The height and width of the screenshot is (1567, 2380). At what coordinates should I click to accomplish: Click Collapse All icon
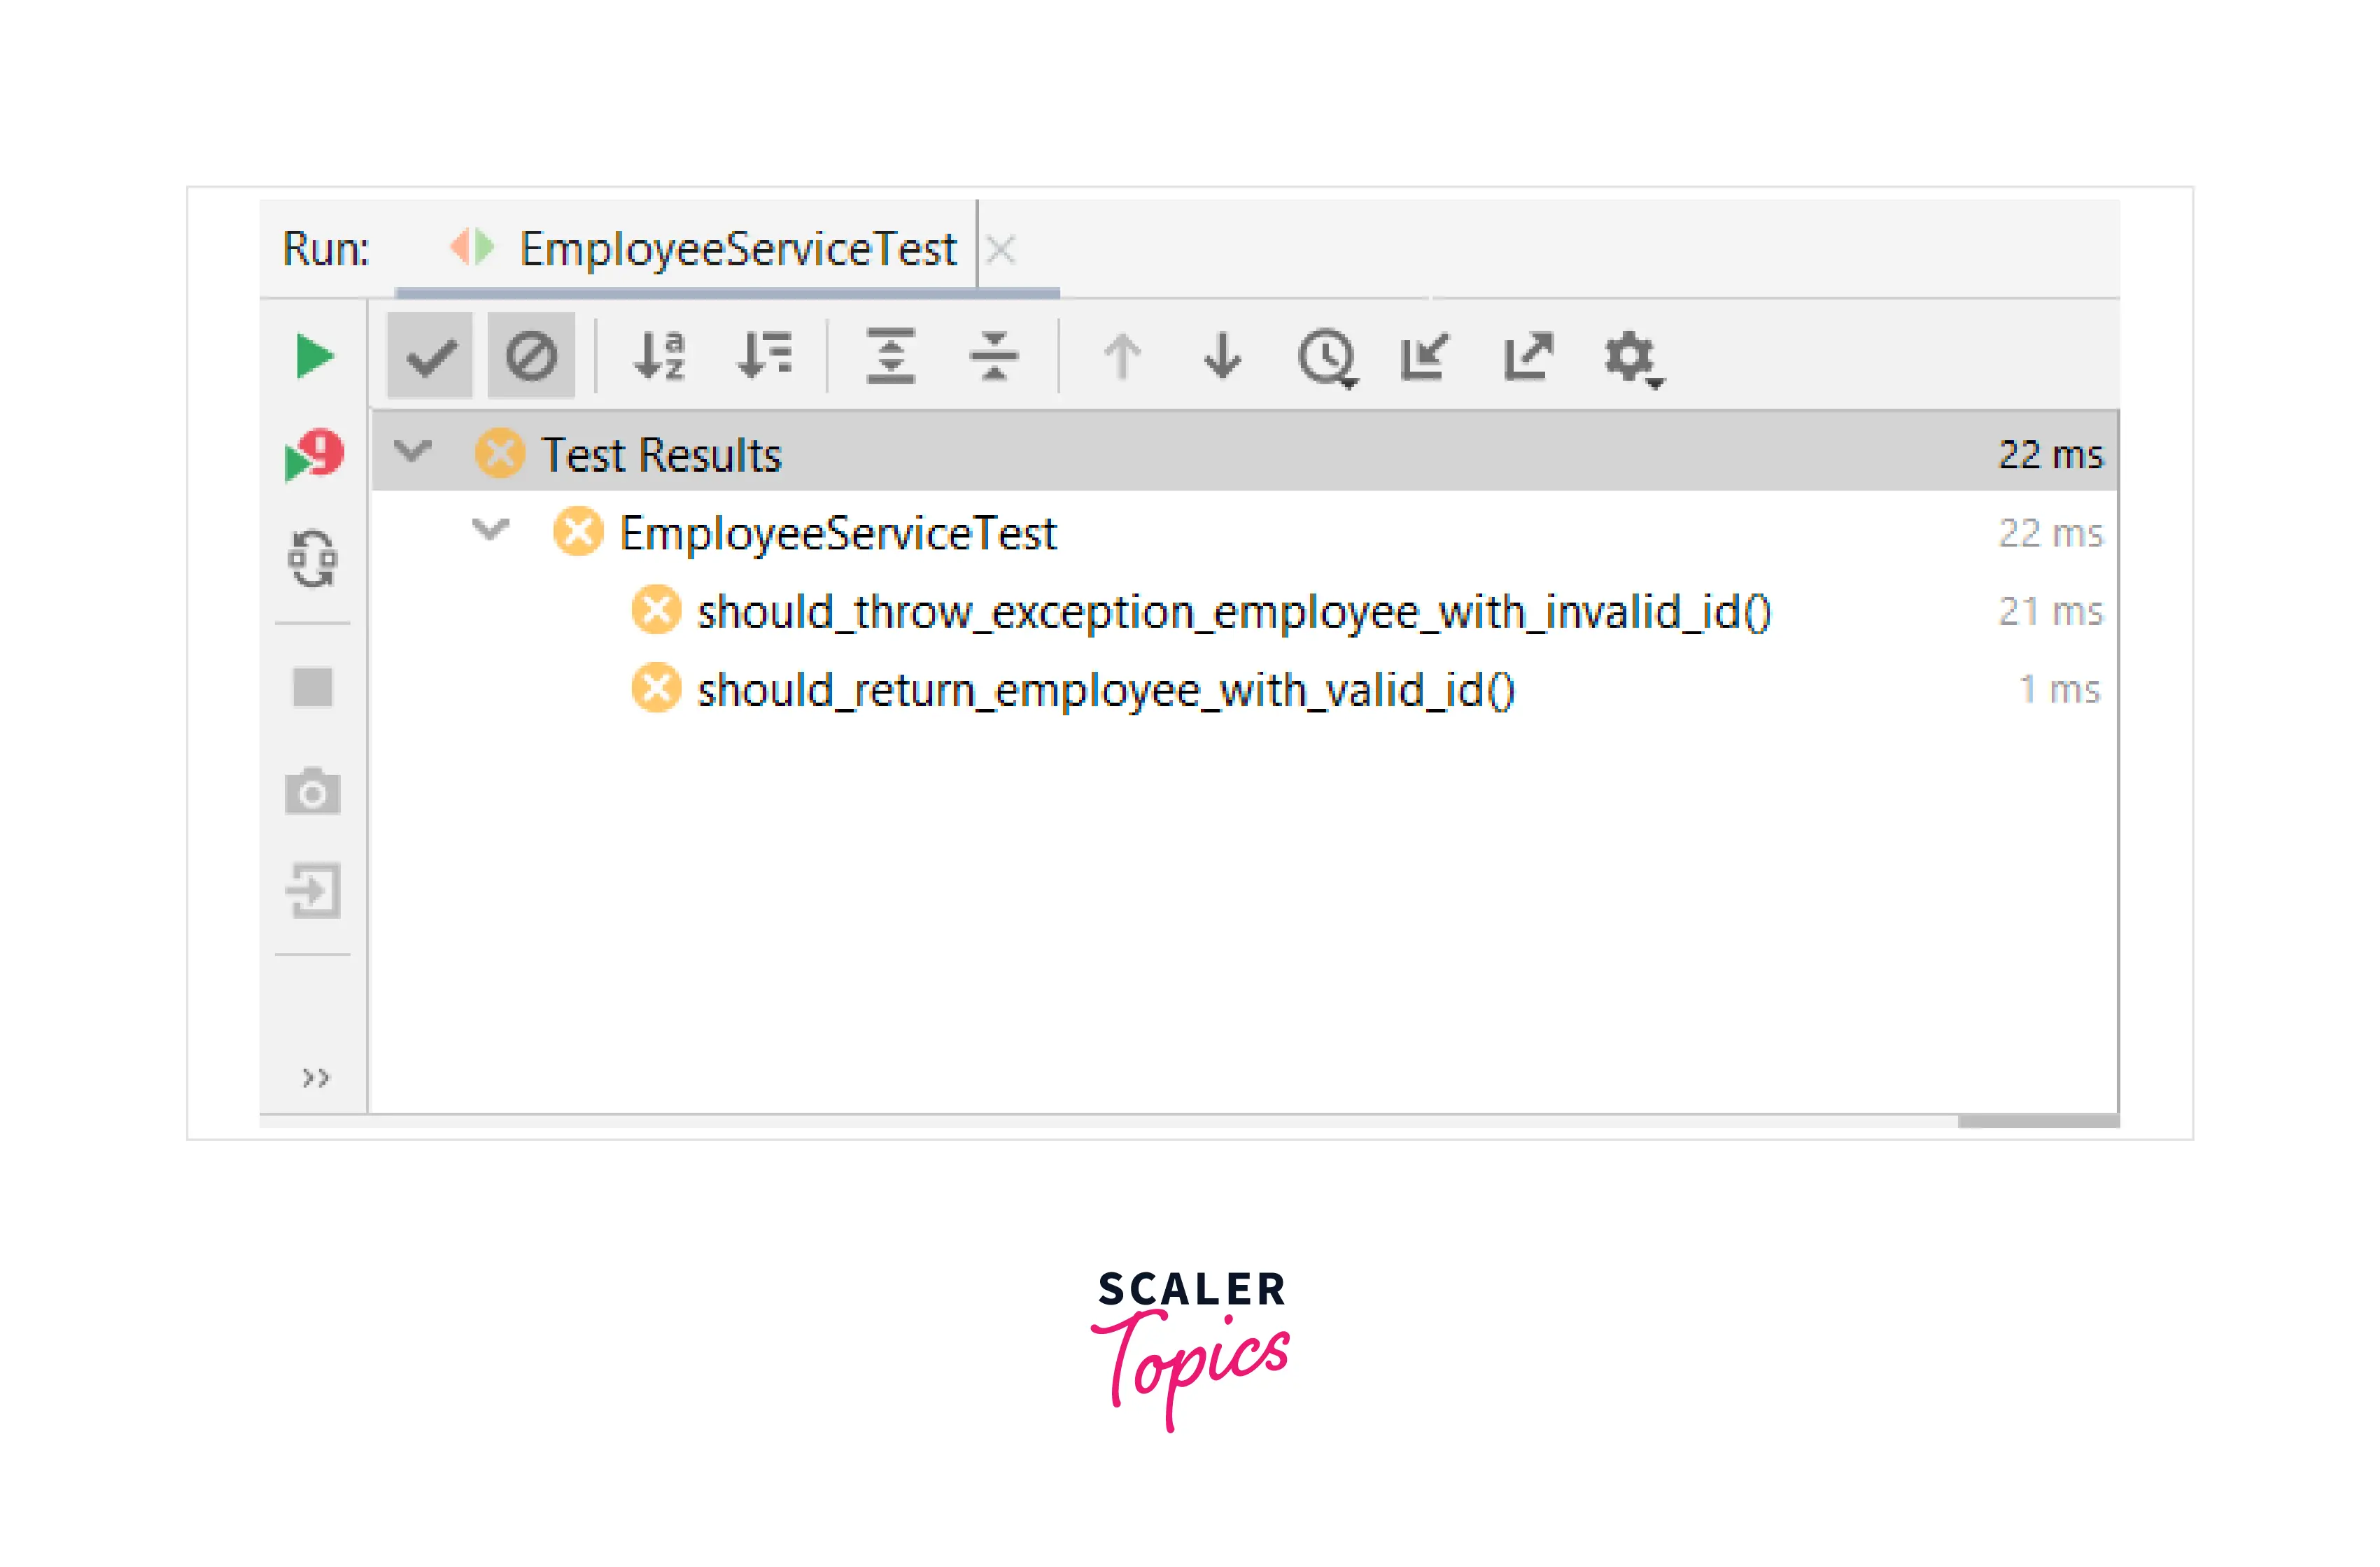(994, 356)
